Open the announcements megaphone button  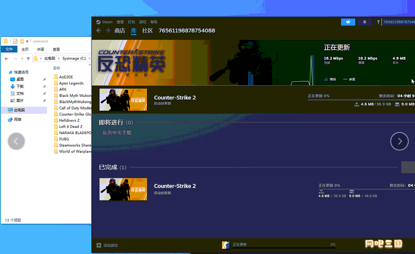coord(348,22)
